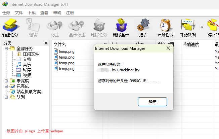Screen dimensions: 219x139
Task: Click the 删除任务 (delete task) toolbar icon
Action: click(x=99, y=25)
